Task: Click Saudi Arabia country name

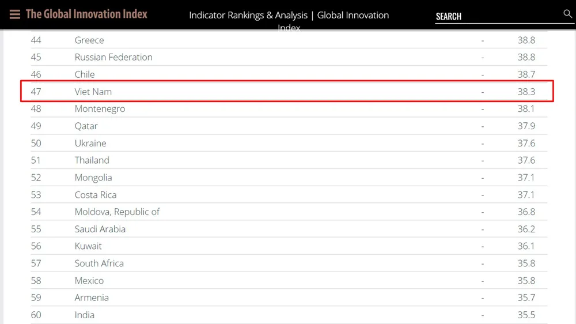Action: click(x=100, y=229)
